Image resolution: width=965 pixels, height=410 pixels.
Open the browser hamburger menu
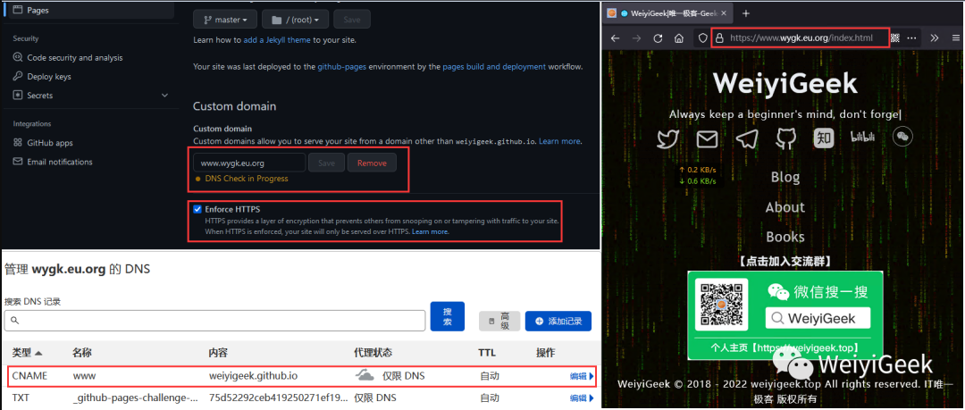[x=954, y=38]
